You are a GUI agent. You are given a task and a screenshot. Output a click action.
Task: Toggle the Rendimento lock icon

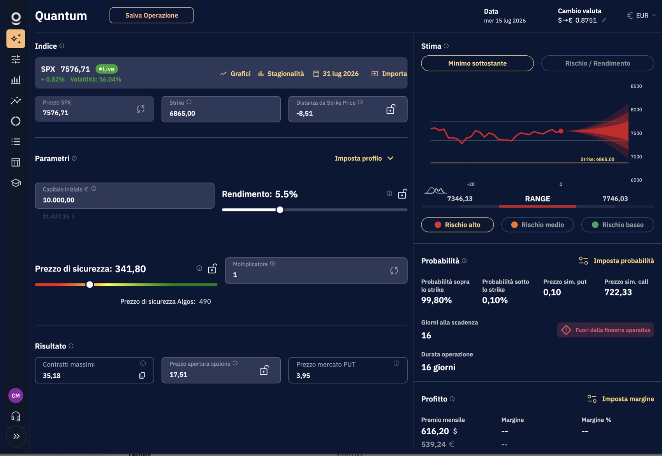402,194
